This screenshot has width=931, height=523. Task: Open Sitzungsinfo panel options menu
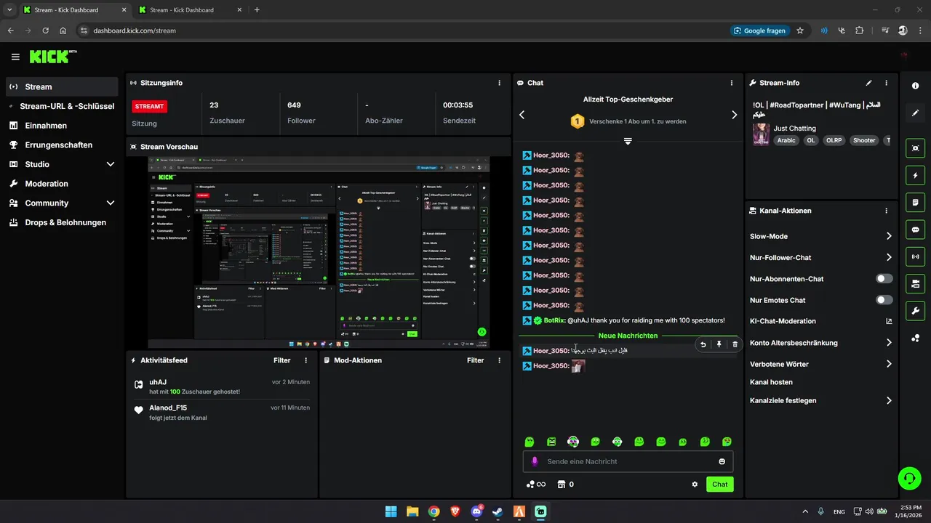click(499, 83)
